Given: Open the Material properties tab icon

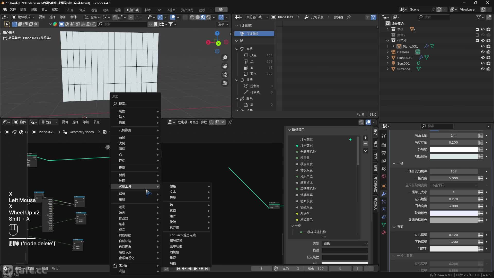Looking at the screenshot, I should tap(384, 232).
